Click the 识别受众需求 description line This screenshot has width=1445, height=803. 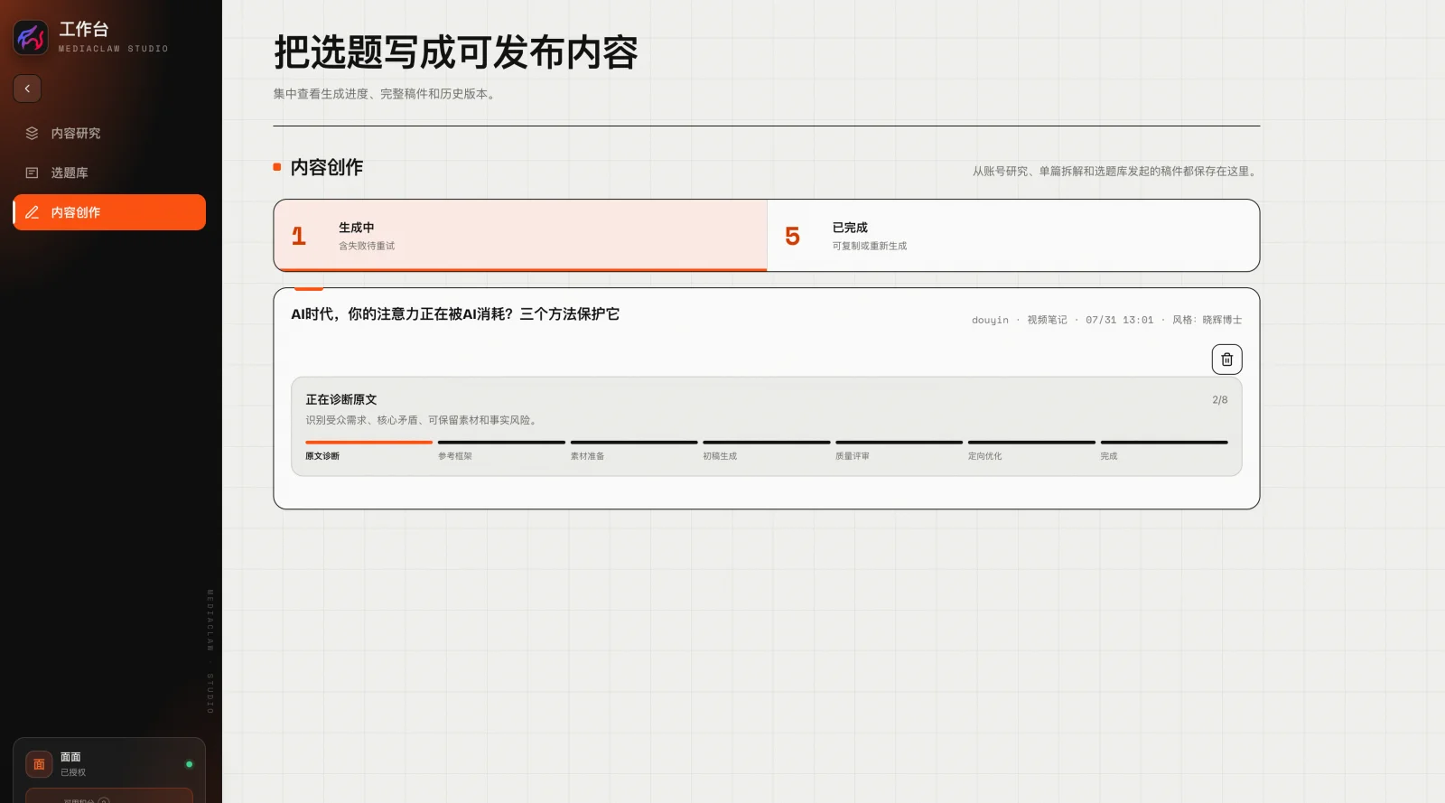(423, 420)
